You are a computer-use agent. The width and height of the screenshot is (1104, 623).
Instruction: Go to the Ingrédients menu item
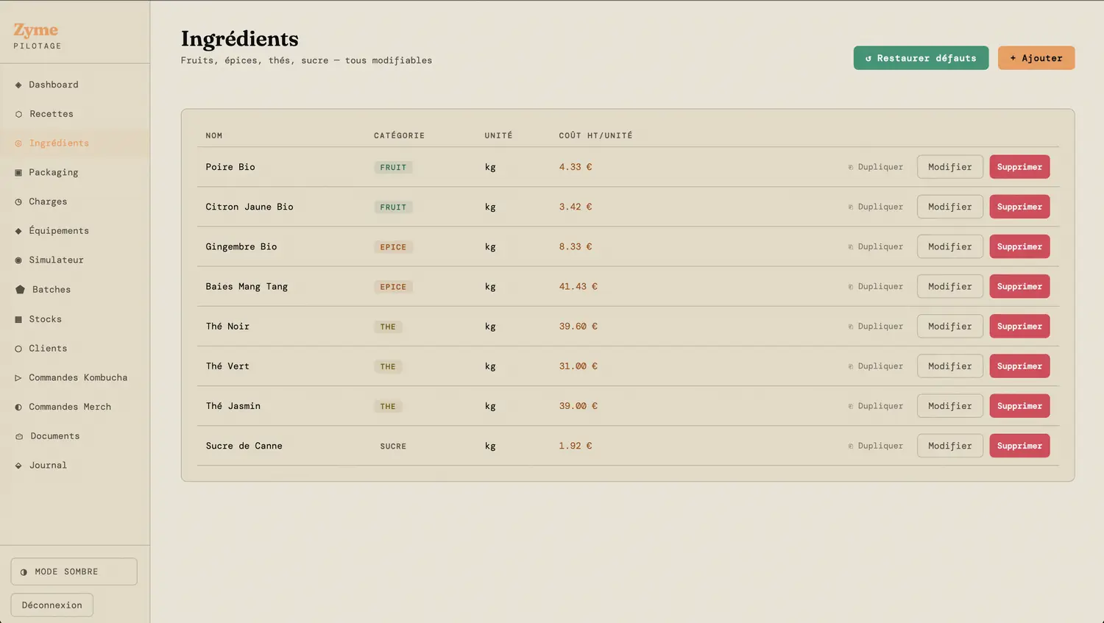click(74, 143)
